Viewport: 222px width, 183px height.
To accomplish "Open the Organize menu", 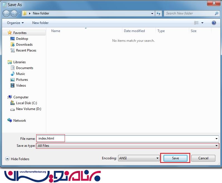I will click(x=15, y=23).
